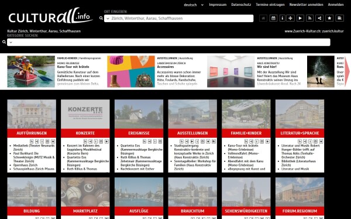Click the canoe photo thumbnail
This screenshot has width=351, height=219.
click(31, 71)
